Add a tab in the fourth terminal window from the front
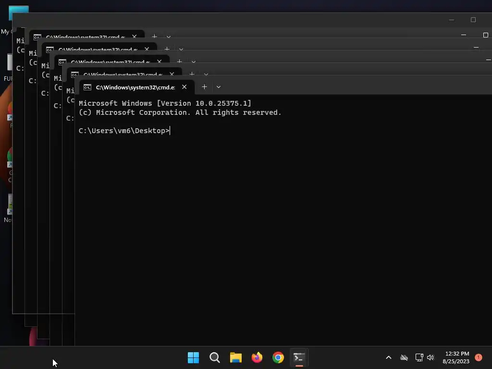The height and width of the screenshot is (369, 492). [167, 49]
